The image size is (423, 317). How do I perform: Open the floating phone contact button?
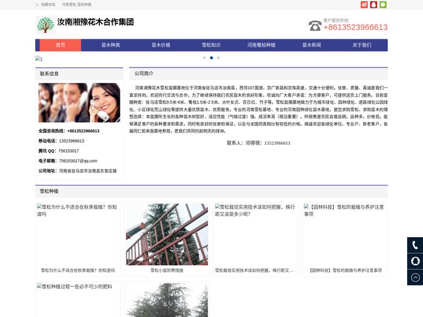415,245
